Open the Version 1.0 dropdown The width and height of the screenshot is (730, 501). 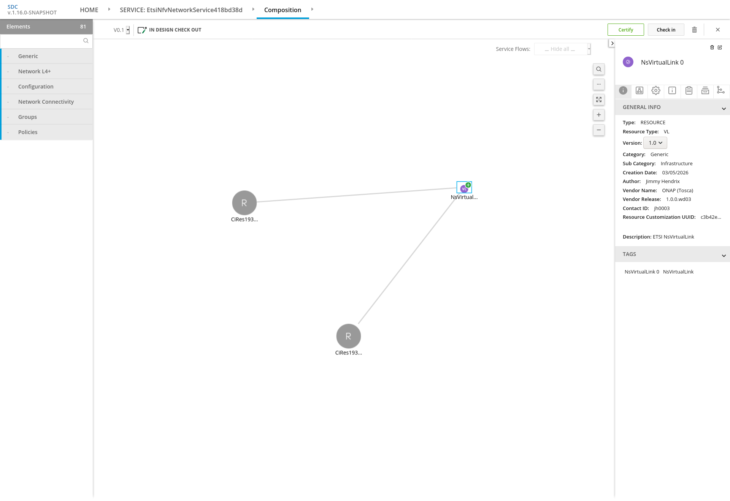[655, 143]
